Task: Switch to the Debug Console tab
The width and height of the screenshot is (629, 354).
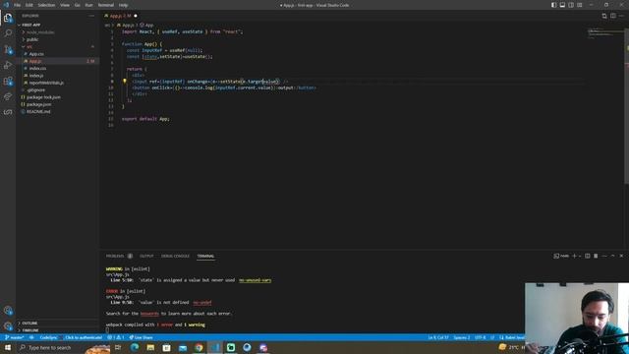Action: 175,256
